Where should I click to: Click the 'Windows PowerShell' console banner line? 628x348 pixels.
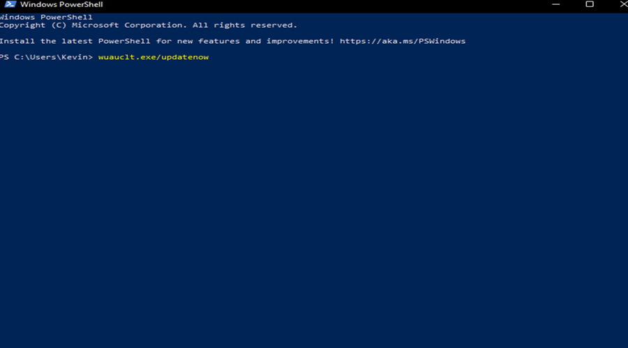pos(46,17)
